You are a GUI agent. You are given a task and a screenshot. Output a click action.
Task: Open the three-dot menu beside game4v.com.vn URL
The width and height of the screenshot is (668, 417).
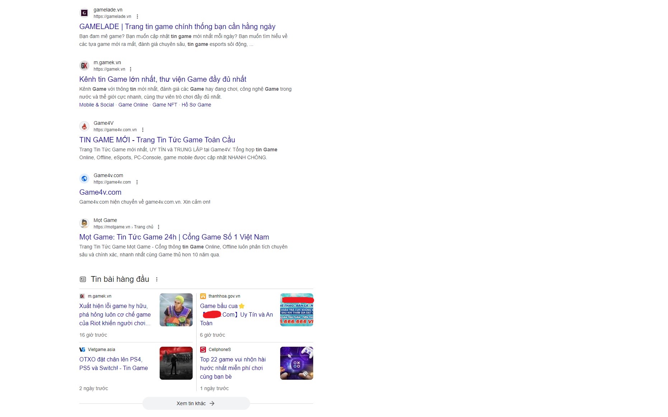point(143,130)
